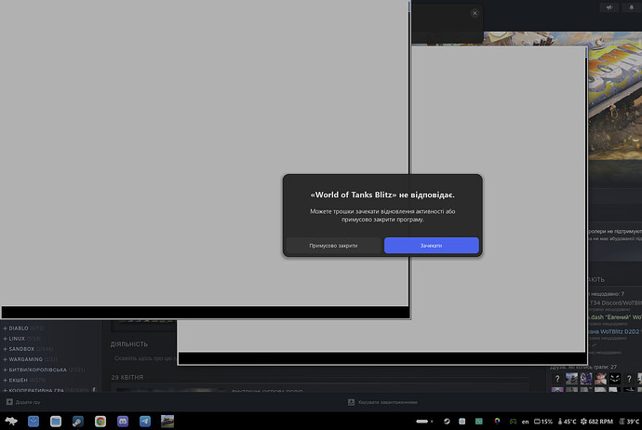Click the green system monitor tray icon

pos(478,421)
